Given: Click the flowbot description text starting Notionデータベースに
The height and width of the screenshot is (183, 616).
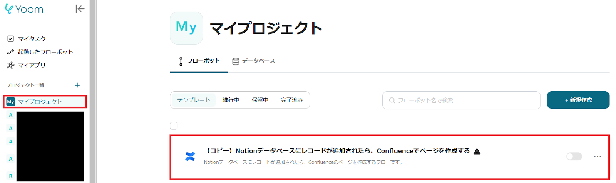Looking at the screenshot, I should click(303, 162).
